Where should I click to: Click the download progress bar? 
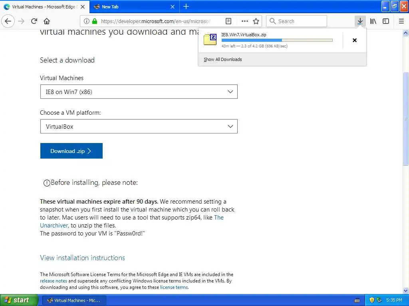[277, 40]
